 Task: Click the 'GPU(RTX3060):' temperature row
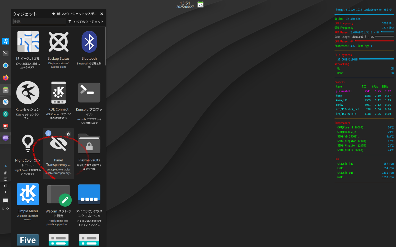click(x=366, y=132)
